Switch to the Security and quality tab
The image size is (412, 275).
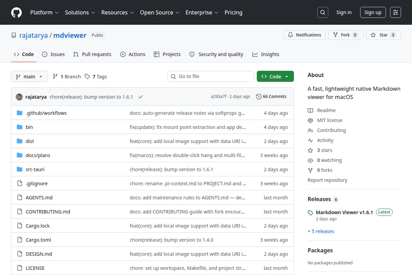pyautogui.click(x=216, y=54)
